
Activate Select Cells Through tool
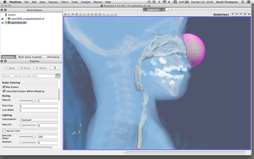88,14
